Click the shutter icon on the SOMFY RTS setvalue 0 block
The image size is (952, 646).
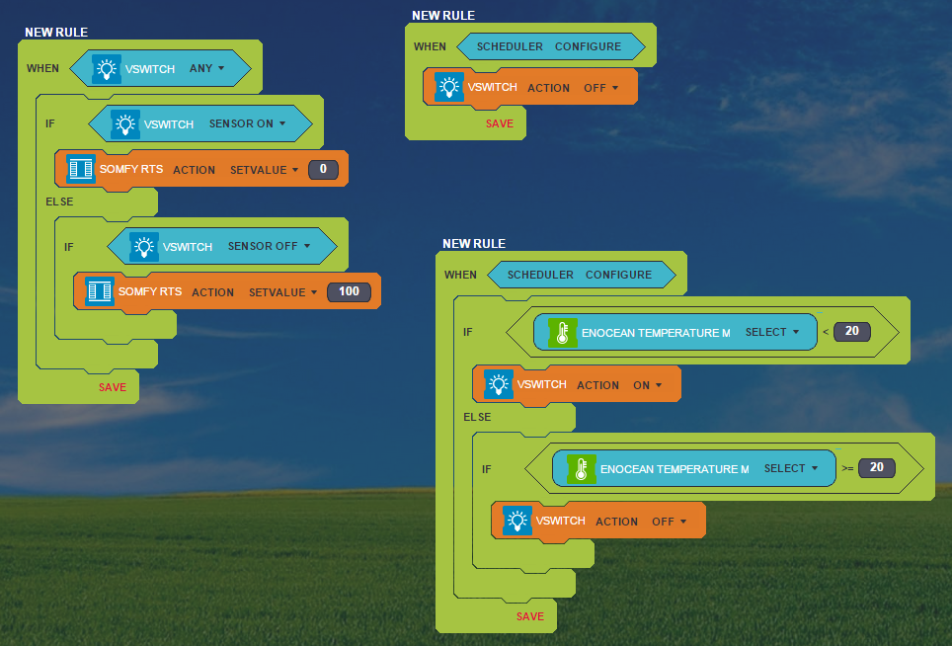[81, 169]
